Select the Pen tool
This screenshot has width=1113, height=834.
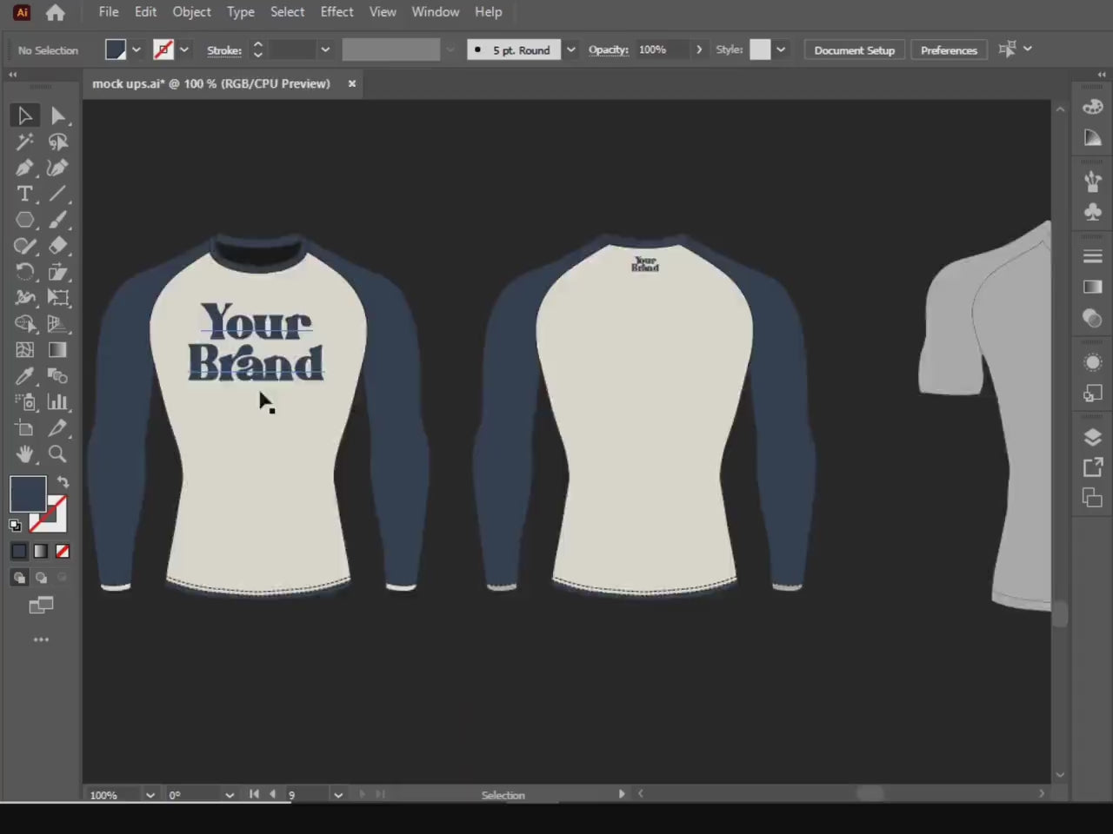click(x=24, y=168)
